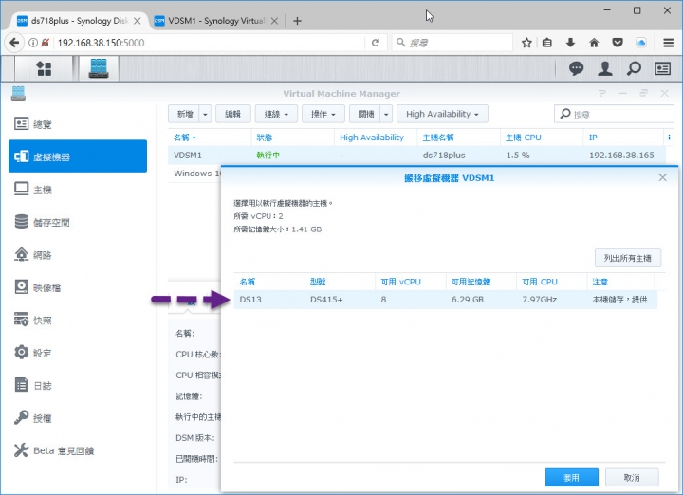This screenshot has height=495, width=683.
Task: Click the 編輯 button
Action: 232,114
